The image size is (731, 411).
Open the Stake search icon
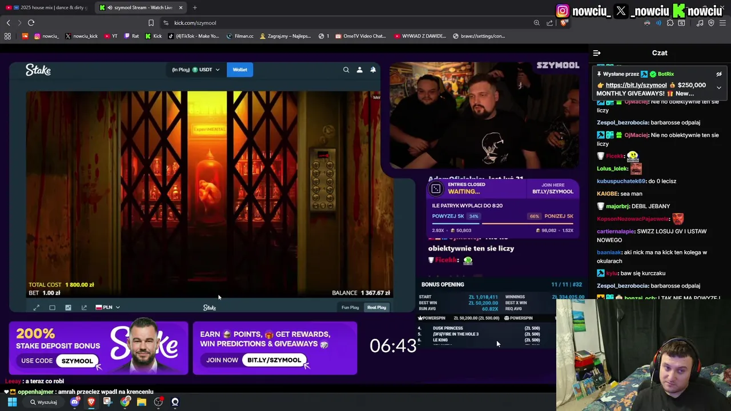[x=346, y=70]
